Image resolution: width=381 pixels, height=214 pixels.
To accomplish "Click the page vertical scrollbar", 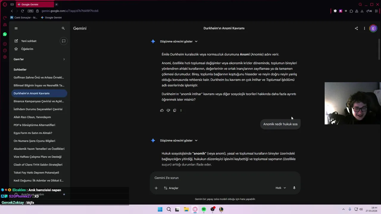I will point(379,49).
